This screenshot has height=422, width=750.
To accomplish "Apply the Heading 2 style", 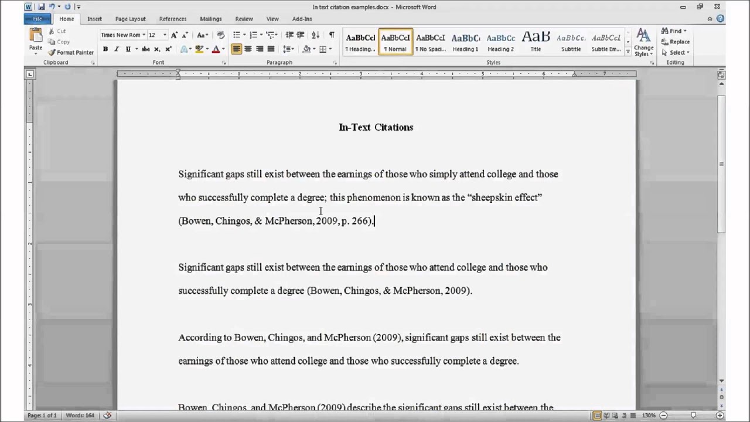I will [x=500, y=42].
